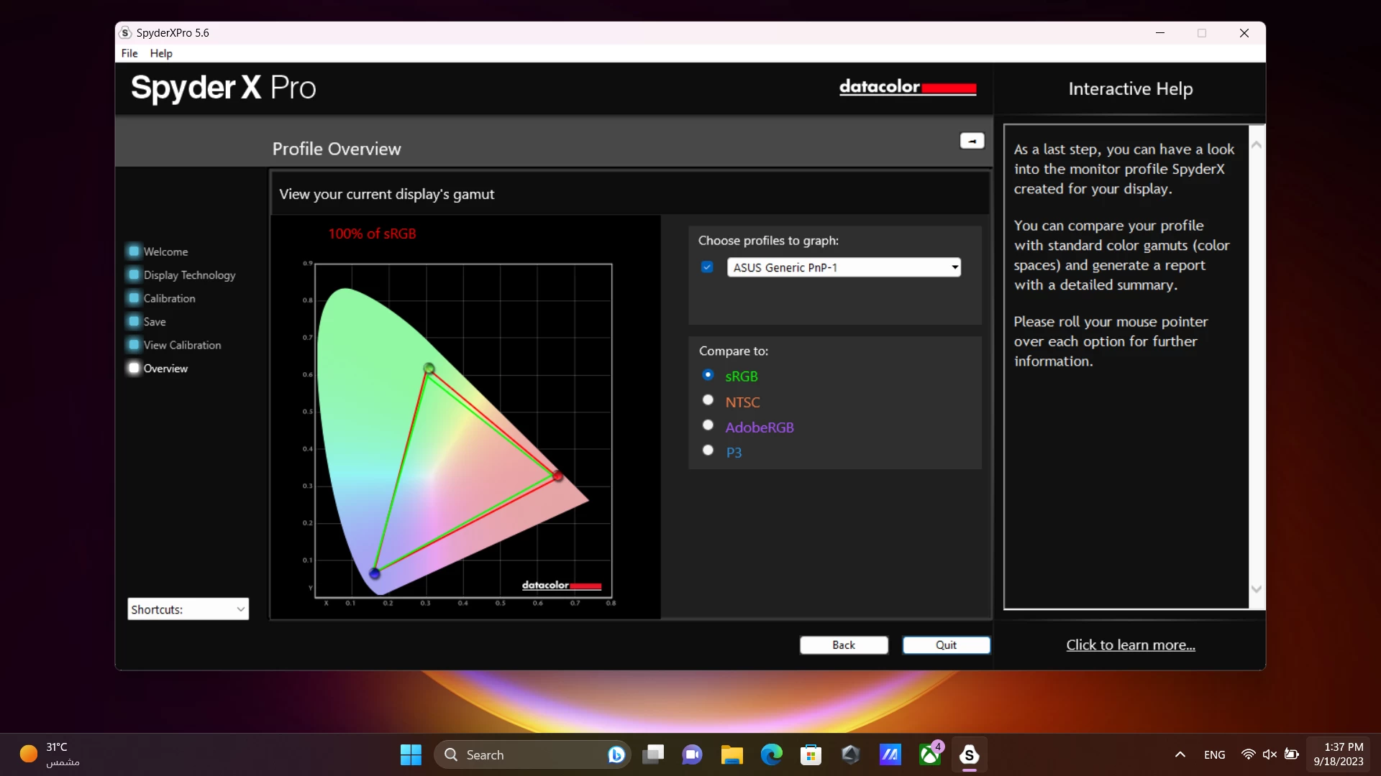Click the Welcome step indicator icon

click(134, 251)
